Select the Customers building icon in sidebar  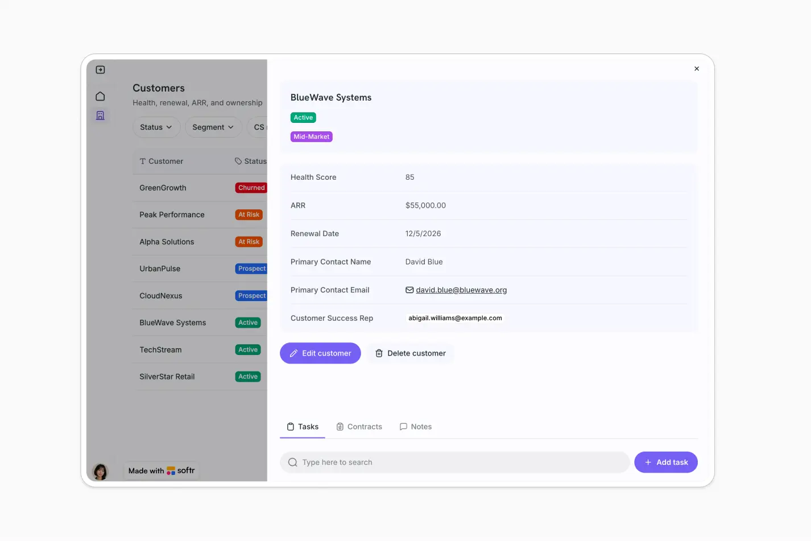tap(100, 115)
